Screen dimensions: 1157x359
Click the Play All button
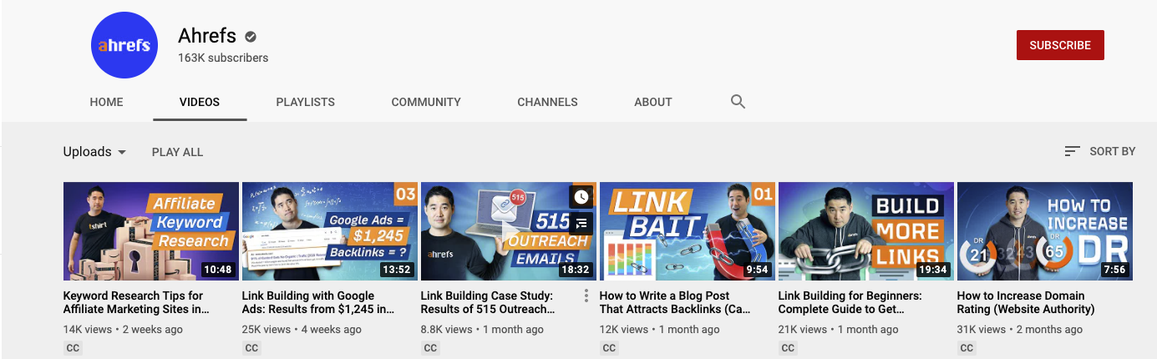pos(177,152)
